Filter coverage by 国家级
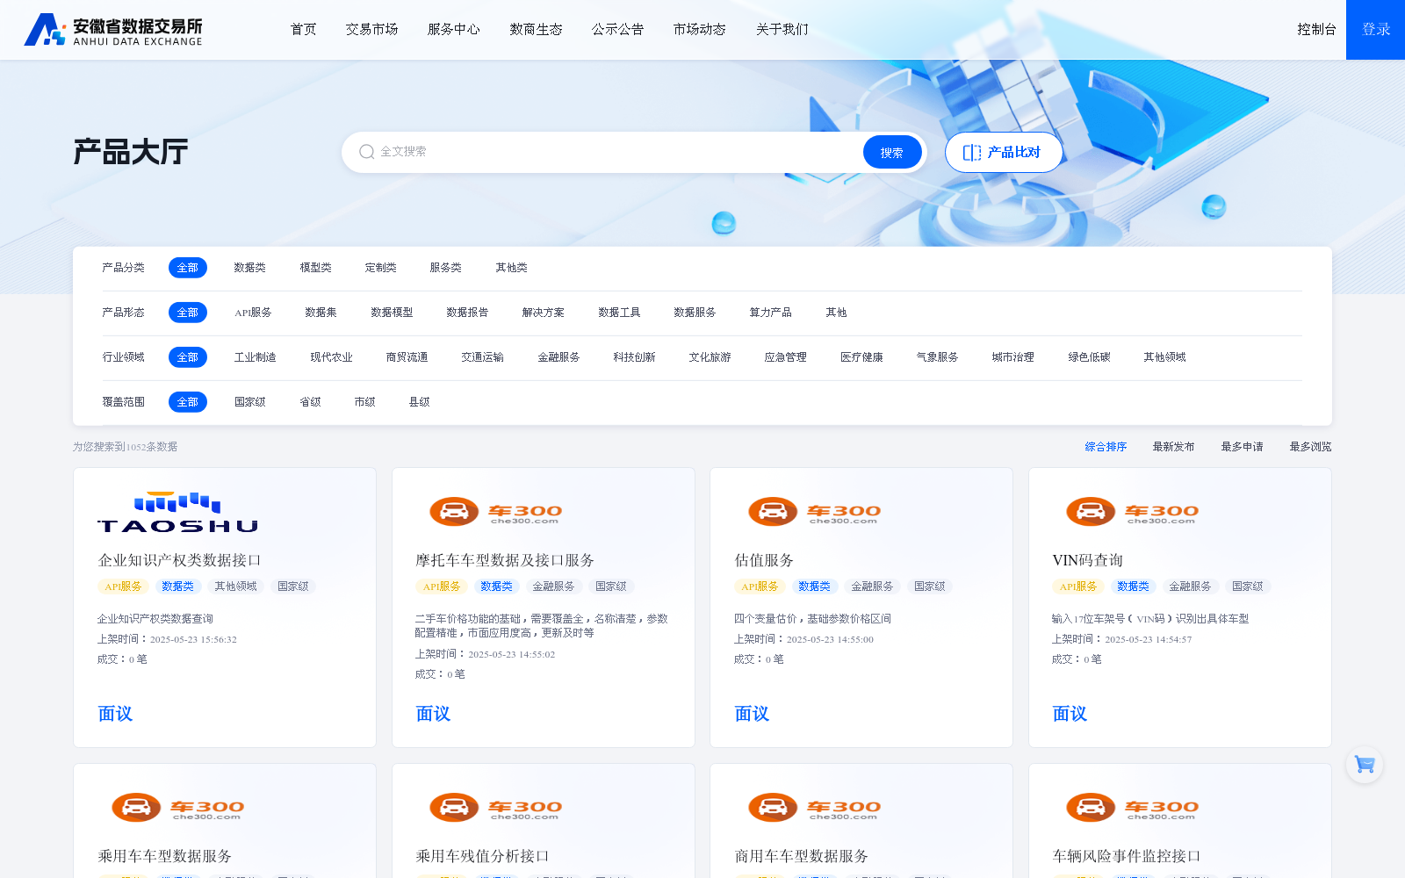The width and height of the screenshot is (1405, 878). click(249, 402)
